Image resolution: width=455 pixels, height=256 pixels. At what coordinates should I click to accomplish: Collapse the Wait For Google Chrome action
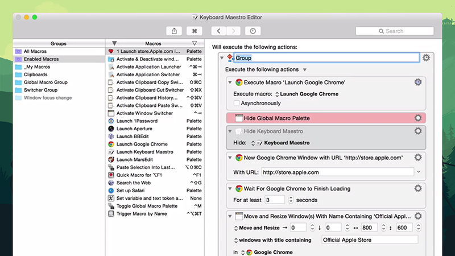[230, 189]
